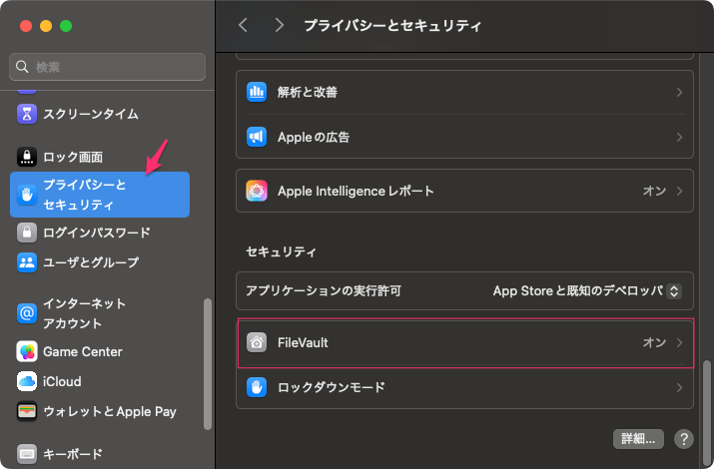Click the Internet Accounts @ icon

(27, 313)
